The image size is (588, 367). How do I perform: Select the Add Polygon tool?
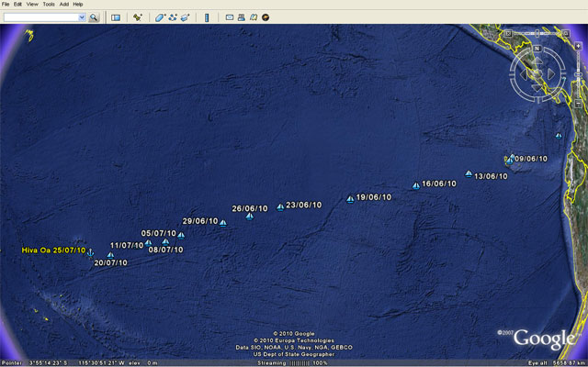click(161, 17)
